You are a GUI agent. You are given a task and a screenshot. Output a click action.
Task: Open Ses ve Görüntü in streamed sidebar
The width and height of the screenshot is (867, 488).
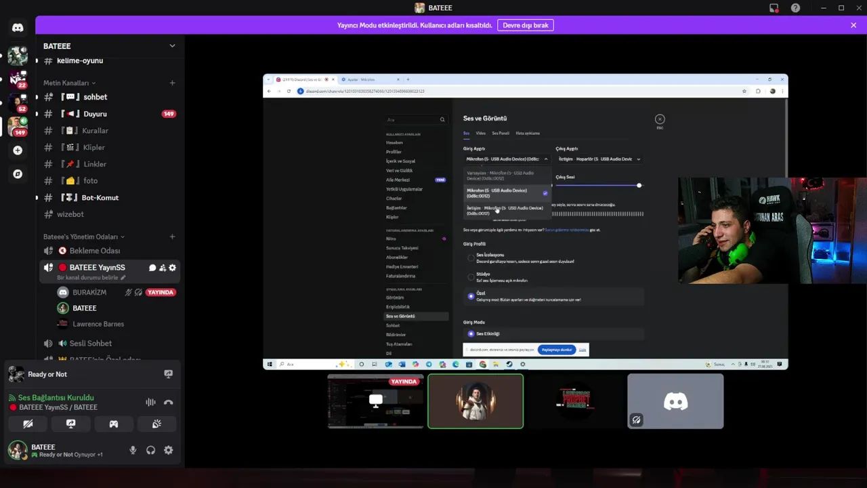tap(416, 317)
